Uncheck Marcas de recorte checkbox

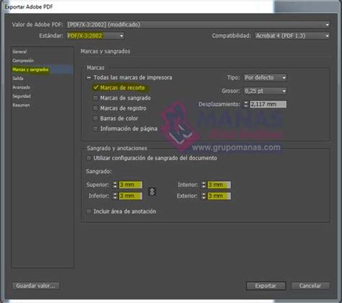(x=96, y=87)
